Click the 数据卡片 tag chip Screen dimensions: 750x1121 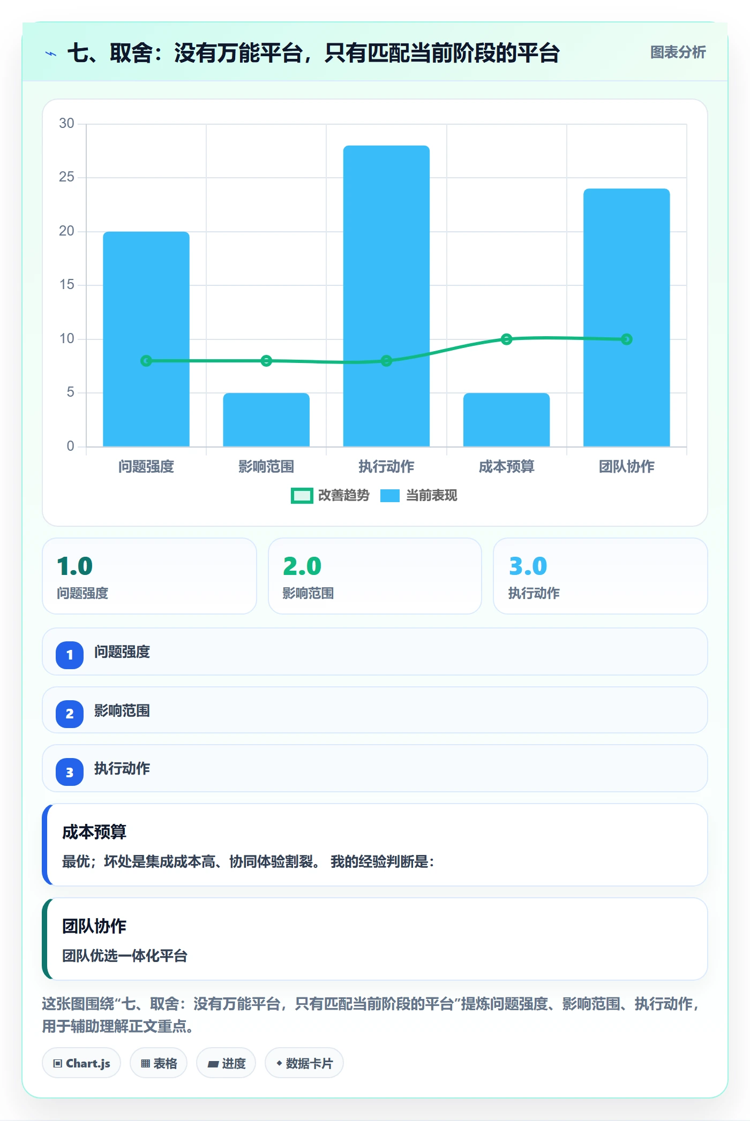point(304,1063)
